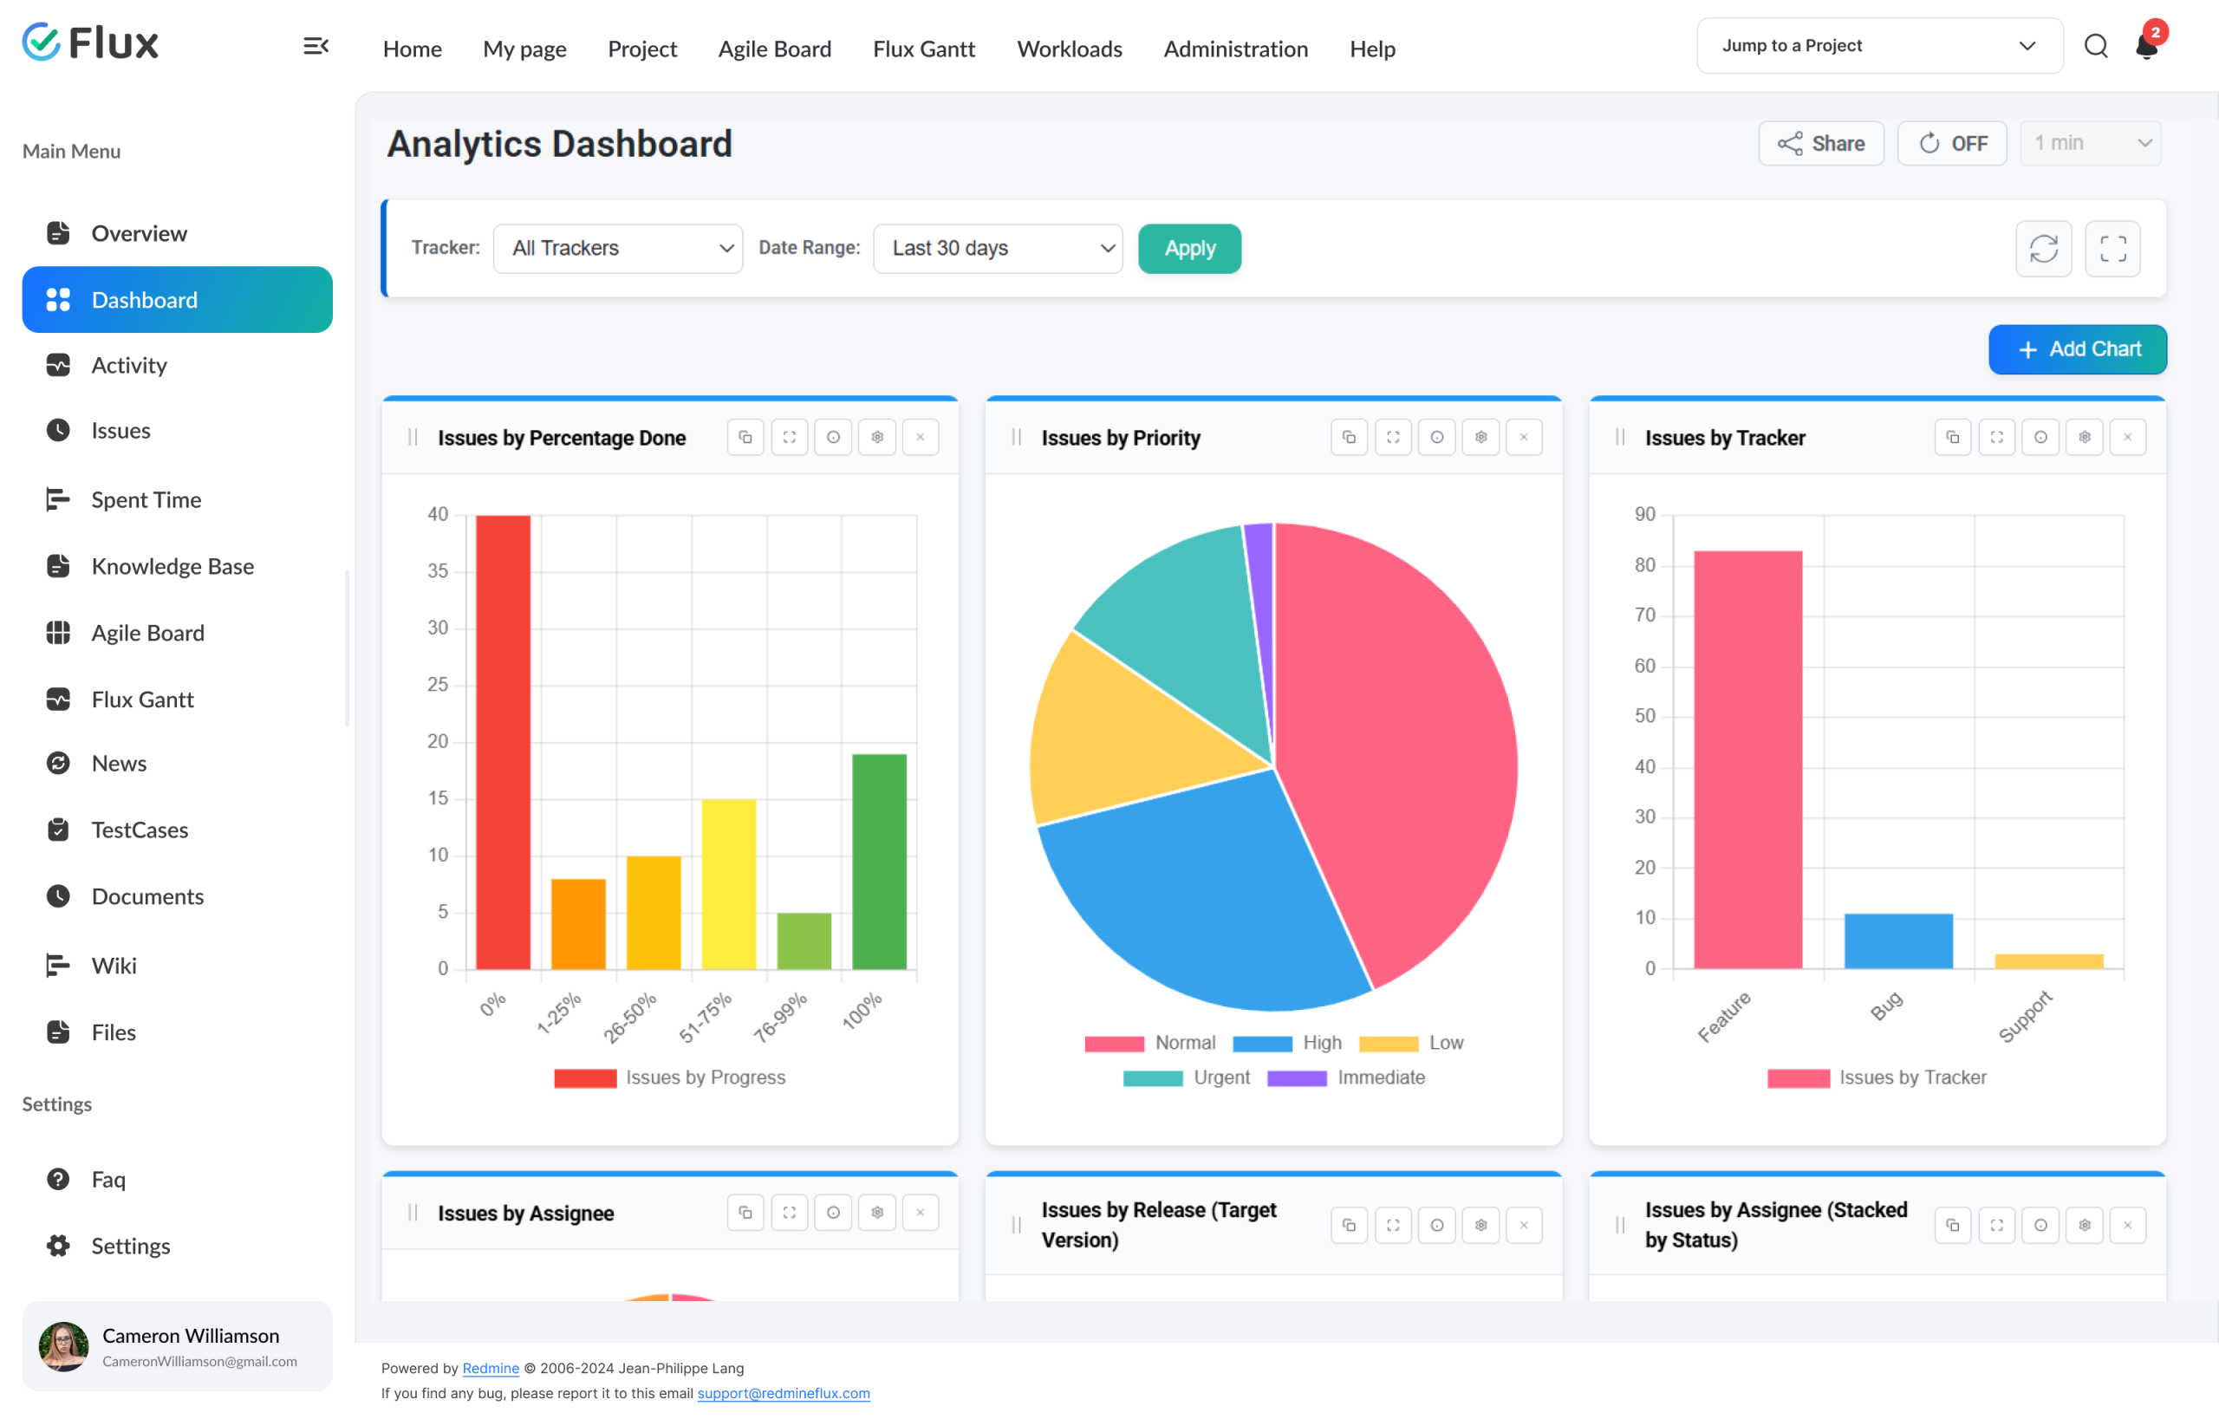Image resolution: width=2219 pixels, height=1419 pixels.
Task: Show info for Issues by Tracker chart
Action: 2040,438
